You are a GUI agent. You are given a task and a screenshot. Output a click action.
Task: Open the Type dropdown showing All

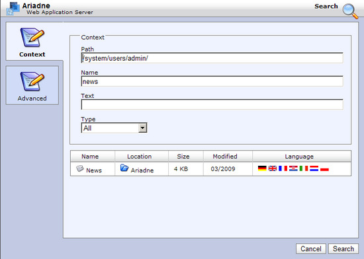114,128
